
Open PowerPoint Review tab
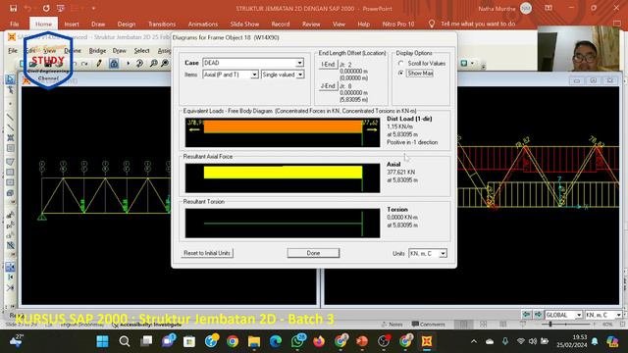coord(311,24)
